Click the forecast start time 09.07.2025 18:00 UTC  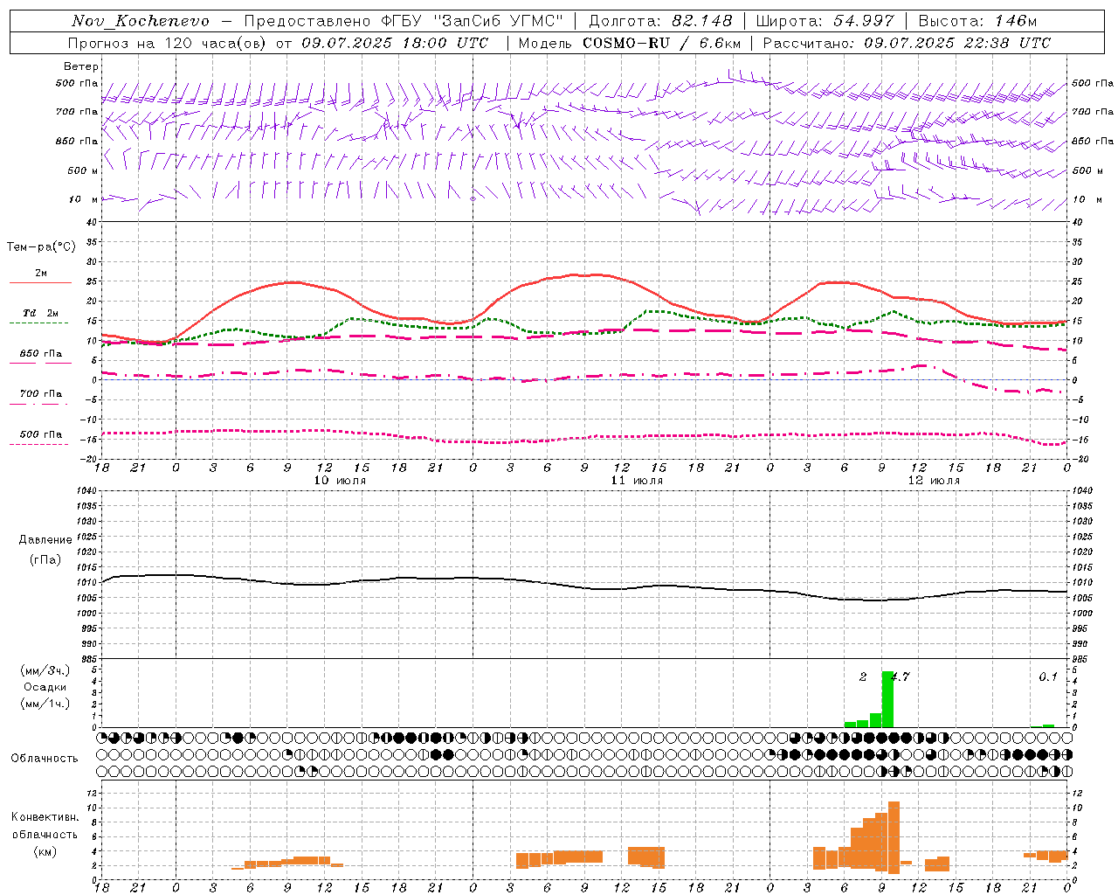(x=395, y=43)
